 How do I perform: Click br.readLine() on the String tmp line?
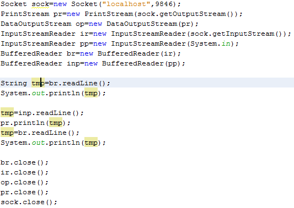(x=77, y=83)
